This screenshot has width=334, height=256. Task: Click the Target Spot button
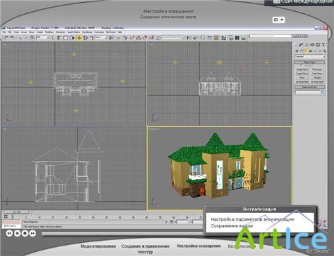point(302,69)
